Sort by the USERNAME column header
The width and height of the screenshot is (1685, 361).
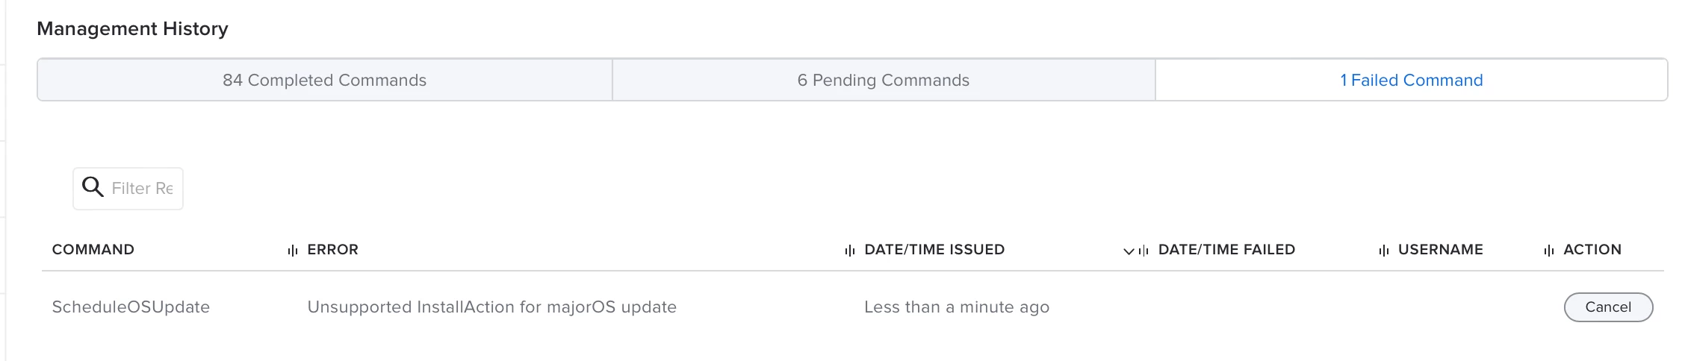(x=1441, y=249)
